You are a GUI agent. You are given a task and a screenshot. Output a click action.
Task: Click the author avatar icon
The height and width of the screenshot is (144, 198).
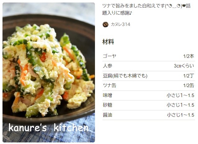tap(106, 25)
